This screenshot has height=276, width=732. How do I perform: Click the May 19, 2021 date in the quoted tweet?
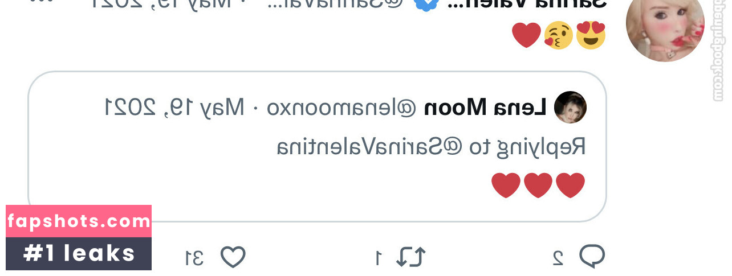tap(174, 107)
